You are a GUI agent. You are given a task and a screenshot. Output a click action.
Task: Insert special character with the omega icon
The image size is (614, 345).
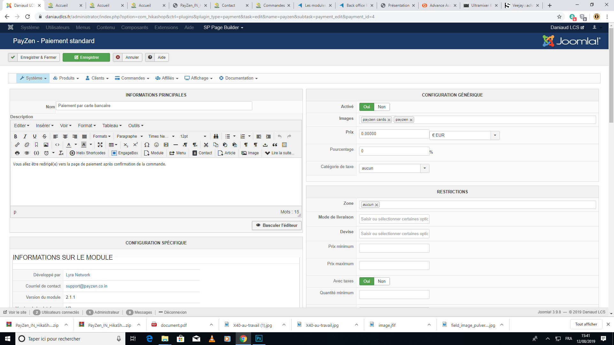(147, 145)
